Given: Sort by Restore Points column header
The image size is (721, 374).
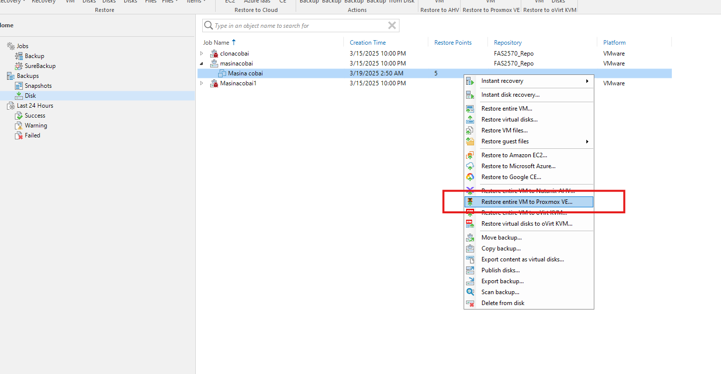Looking at the screenshot, I should point(453,43).
